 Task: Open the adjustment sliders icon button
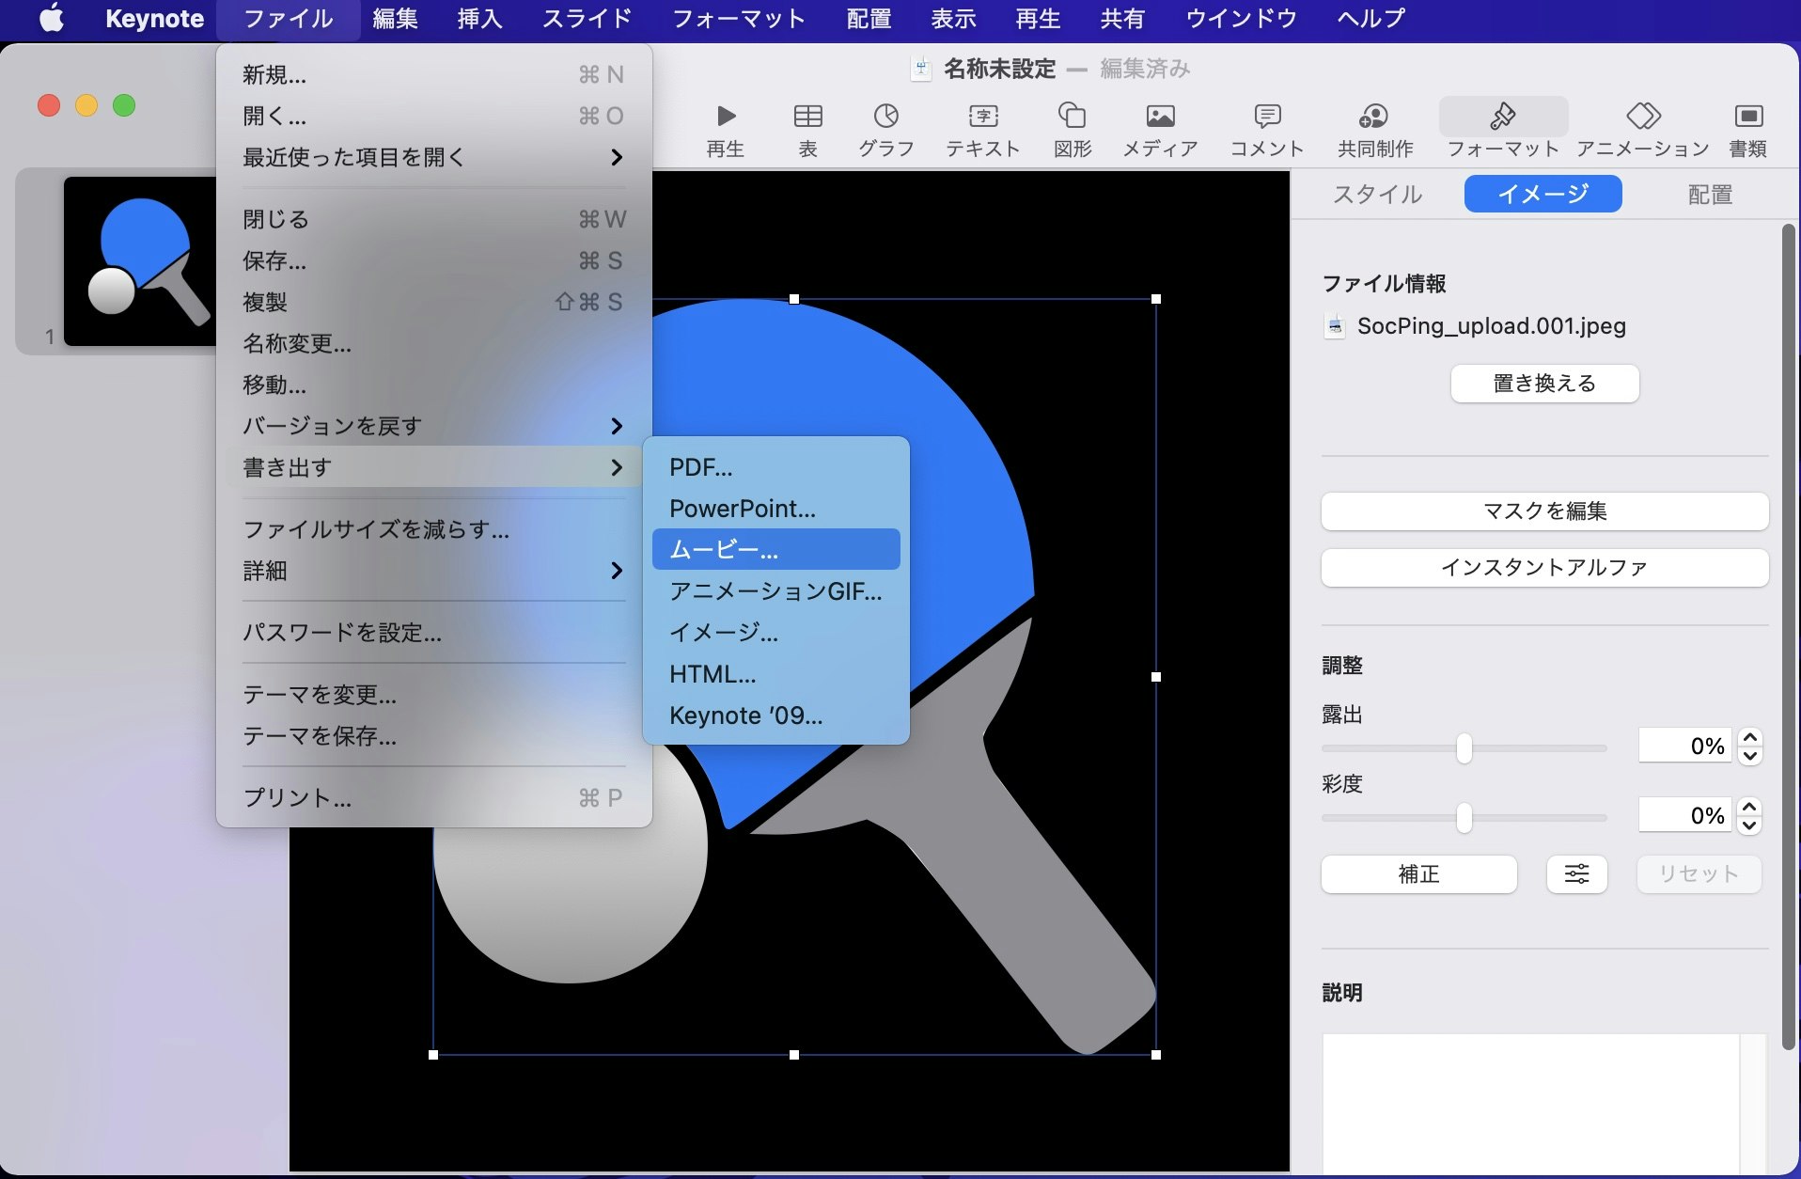tap(1576, 874)
